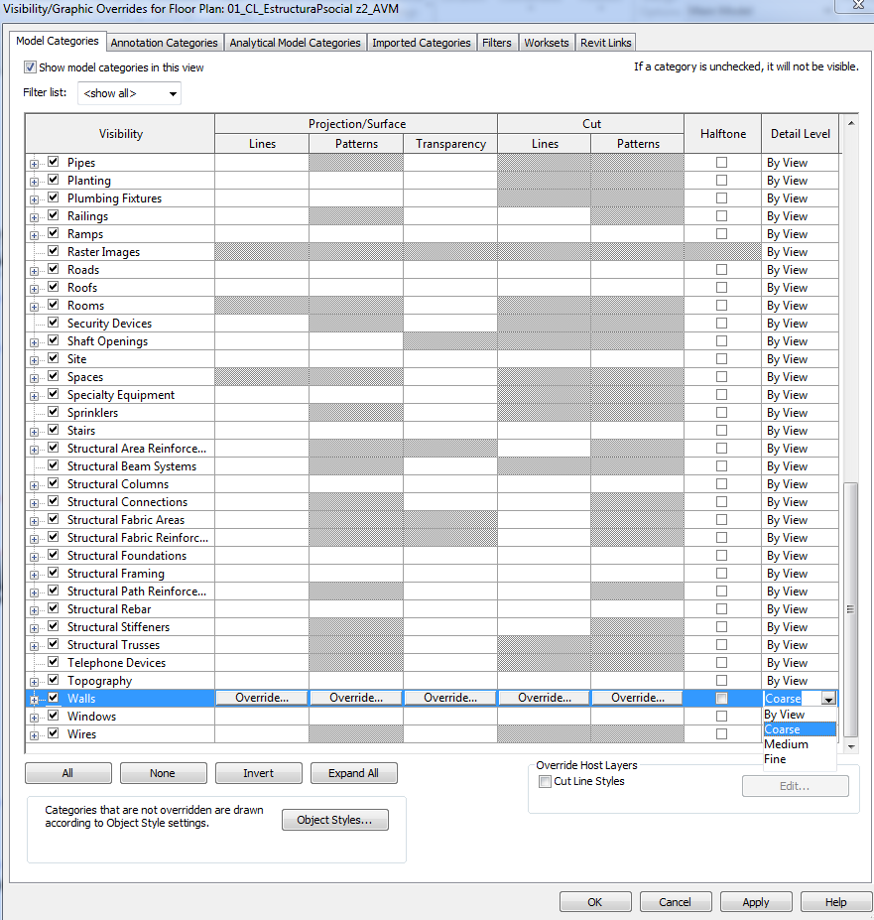This screenshot has height=920, width=874.
Task: Toggle Show model categories in this view
Action: [30, 67]
